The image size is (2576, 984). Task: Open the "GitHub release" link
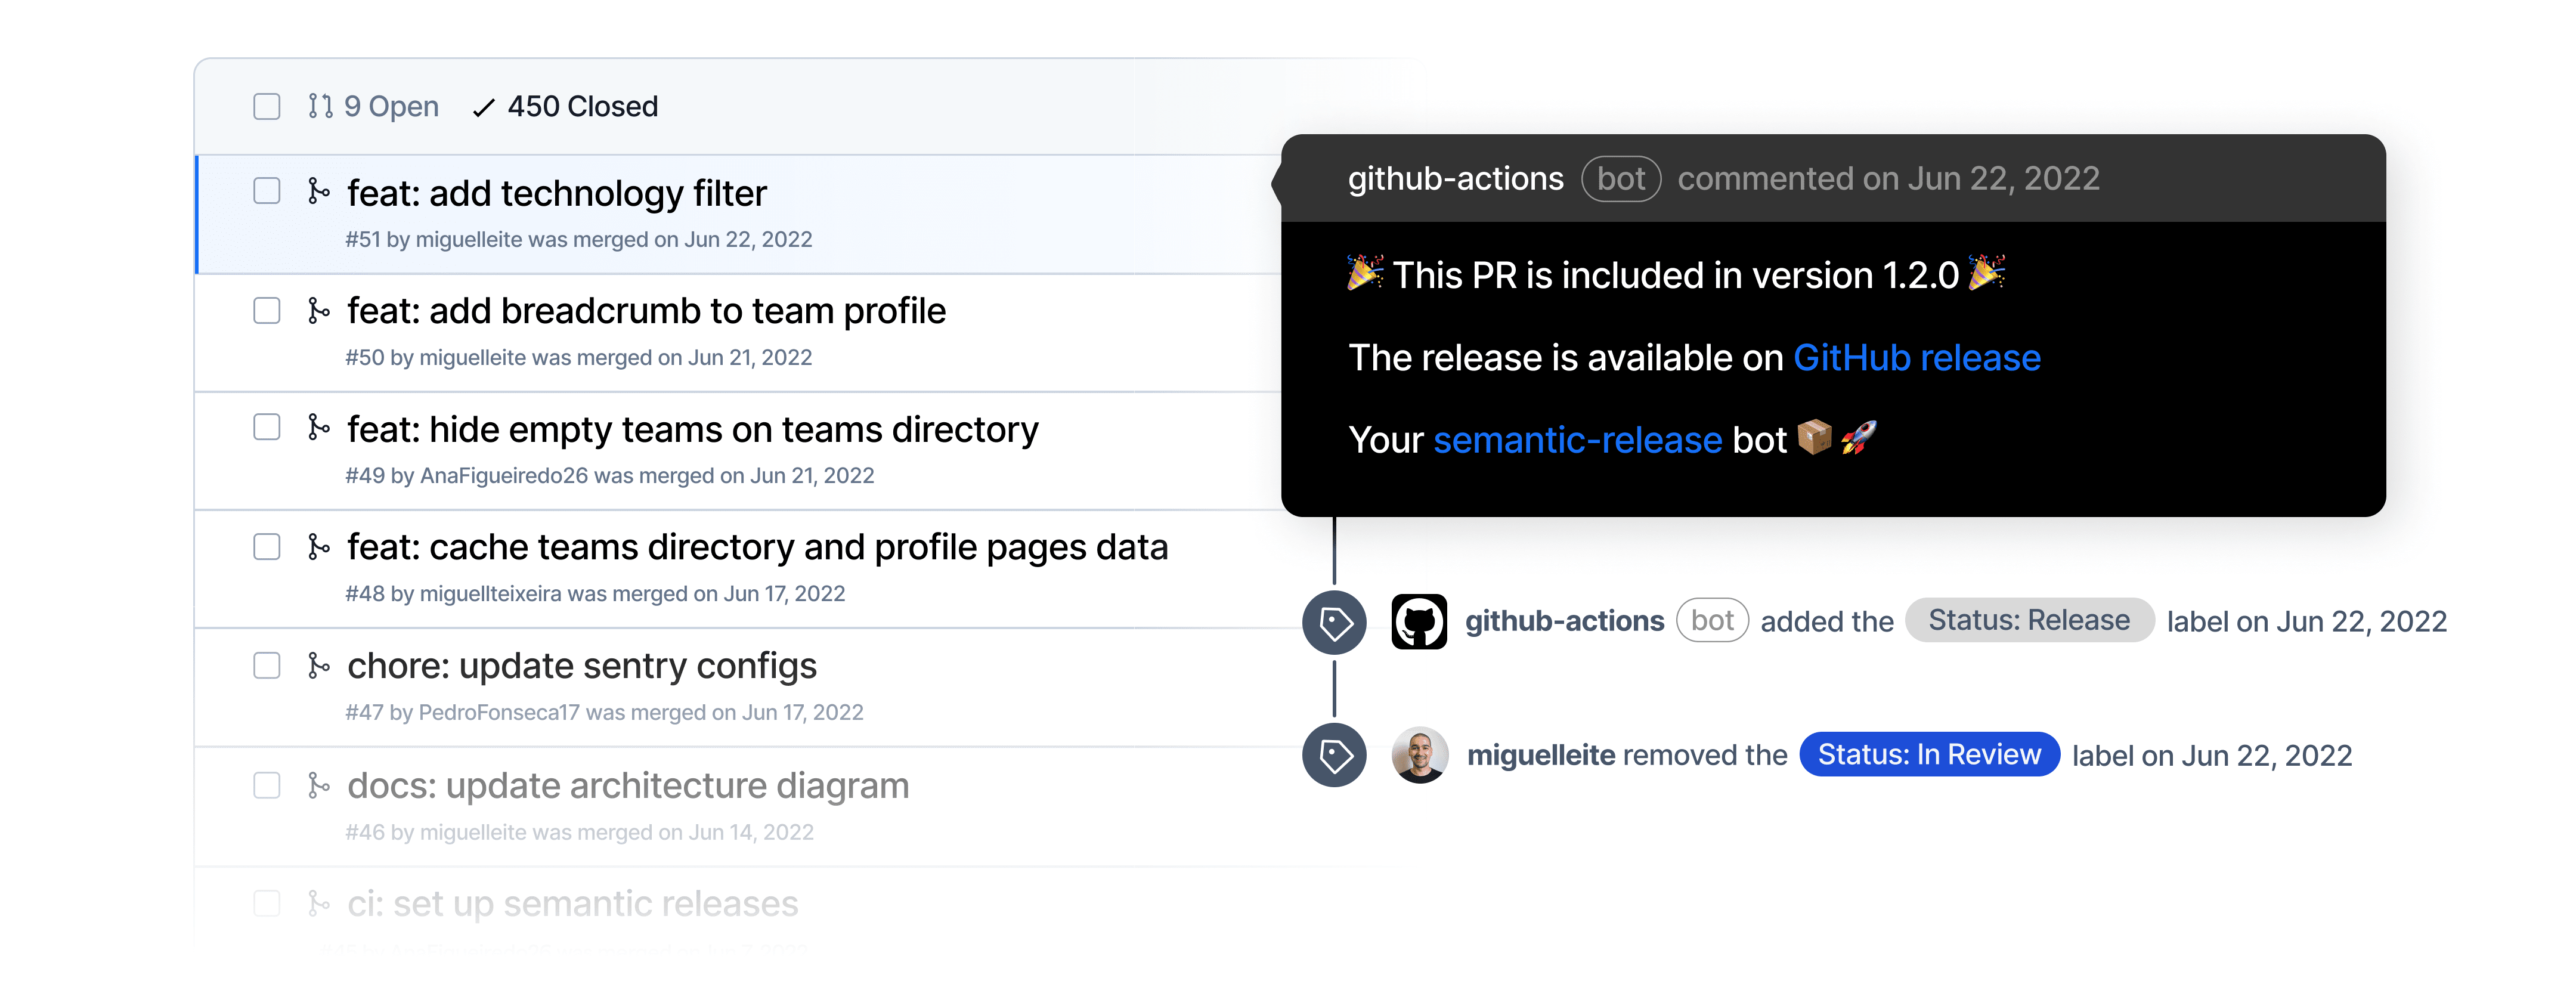click(x=1917, y=357)
